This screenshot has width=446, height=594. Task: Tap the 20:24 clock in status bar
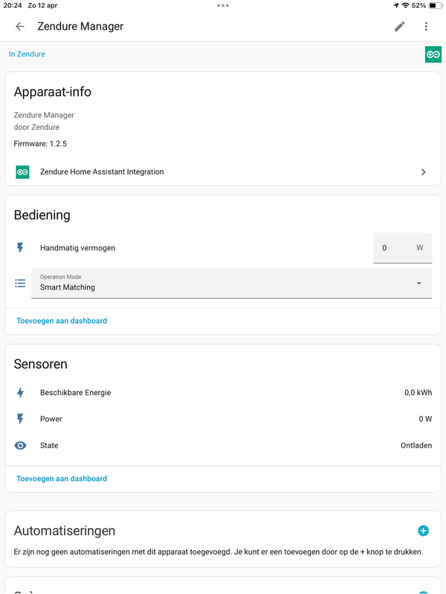[13, 5]
